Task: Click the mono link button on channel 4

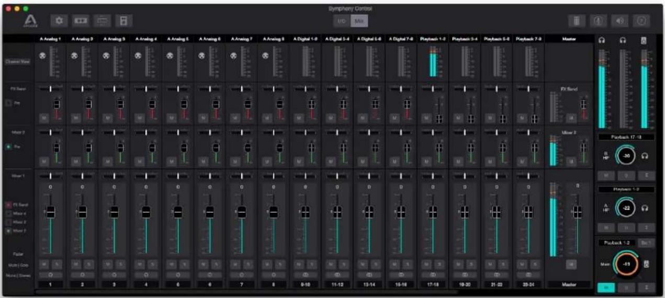Action: (146, 274)
